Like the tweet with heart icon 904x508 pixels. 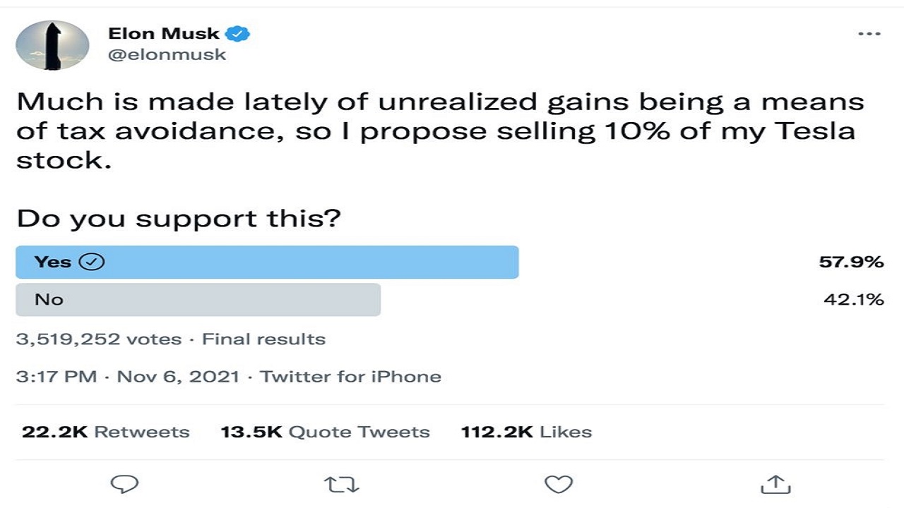coord(558,484)
